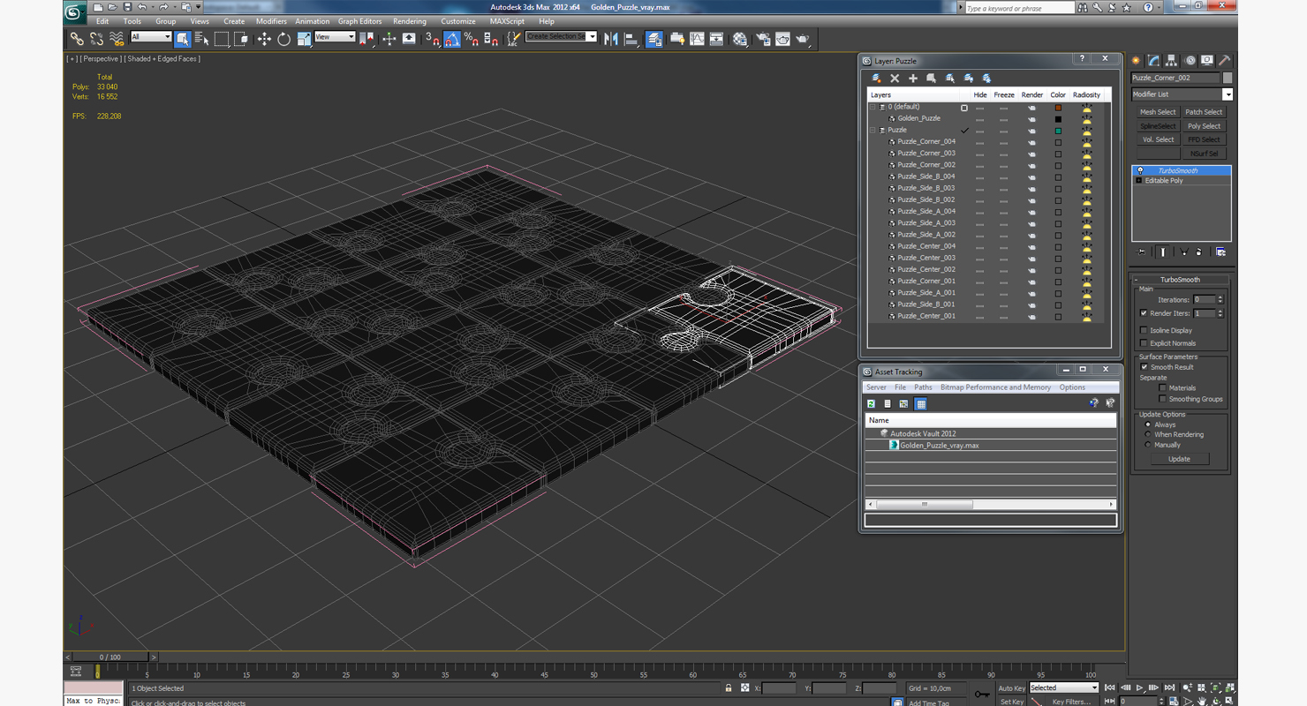1307x706 pixels.
Task: Open the Motion command panel tab
Action: click(x=1190, y=61)
